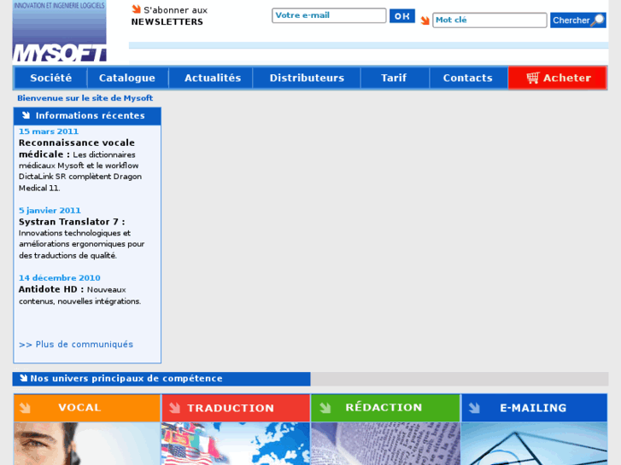Click the date 15 mars 2011
This screenshot has height=465, width=621.
coord(49,131)
